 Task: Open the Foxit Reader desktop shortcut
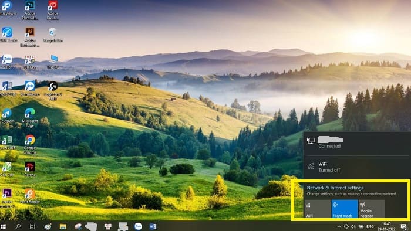pyautogui.click(x=30, y=196)
